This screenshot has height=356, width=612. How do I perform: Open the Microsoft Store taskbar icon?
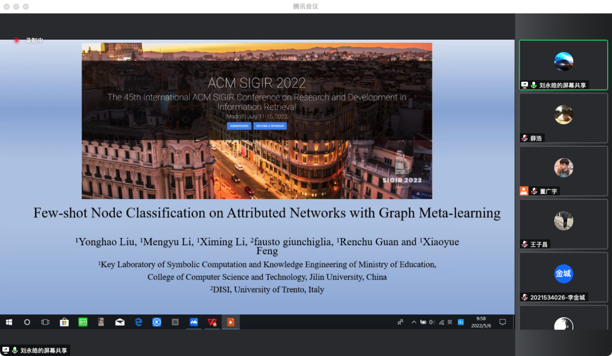coord(64,322)
